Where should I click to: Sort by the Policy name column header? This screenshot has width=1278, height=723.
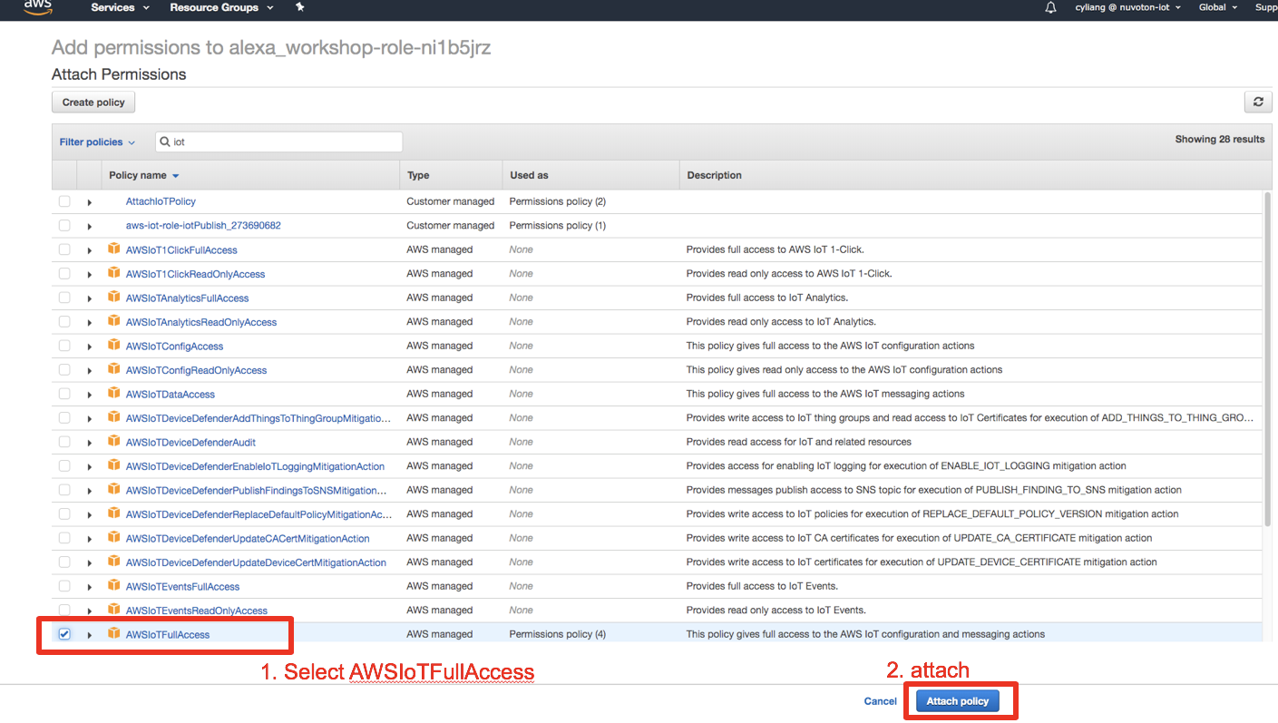click(x=144, y=175)
